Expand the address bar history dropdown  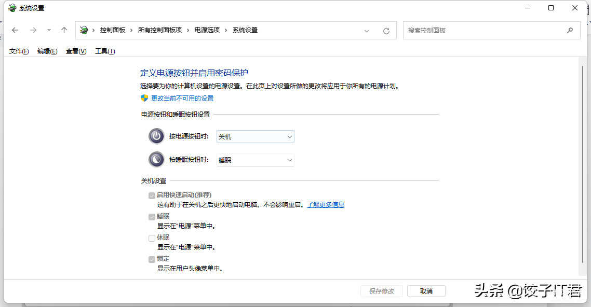367,31
